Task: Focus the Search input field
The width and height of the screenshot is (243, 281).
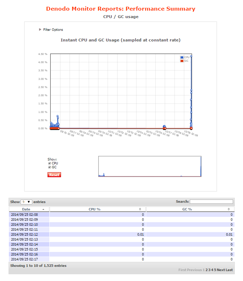Action: click(x=211, y=202)
